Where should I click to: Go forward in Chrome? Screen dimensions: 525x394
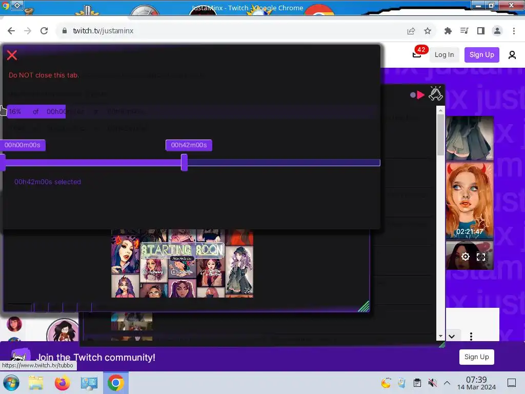[28, 31]
